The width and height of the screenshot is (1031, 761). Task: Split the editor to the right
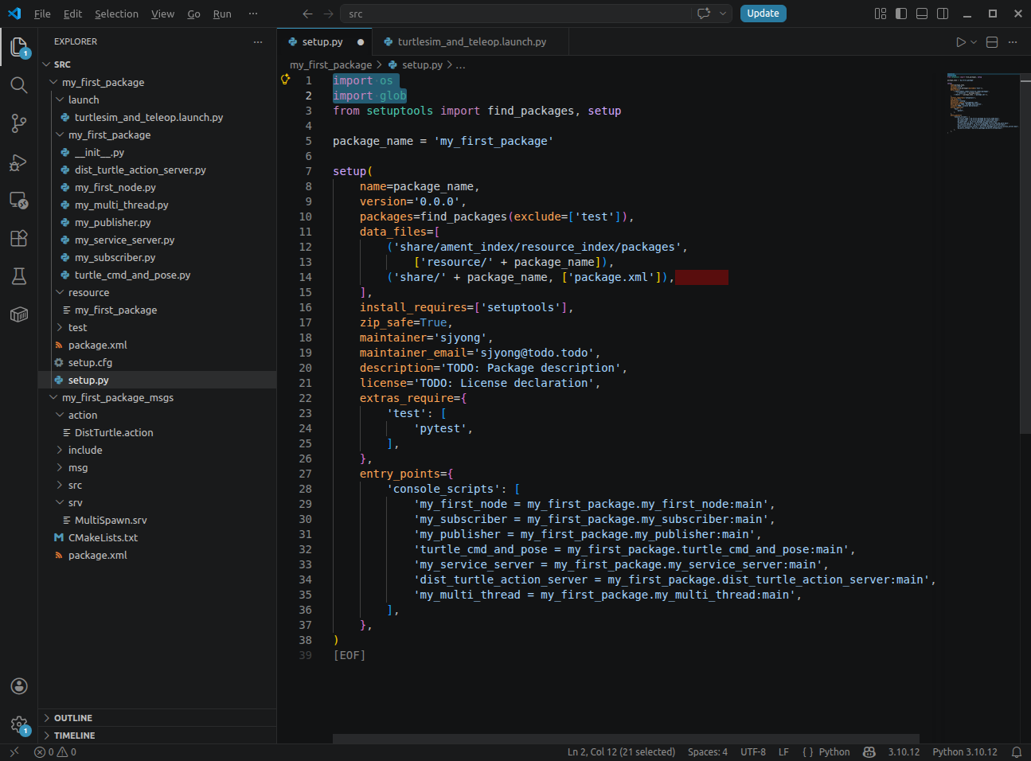click(x=992, y=42)
